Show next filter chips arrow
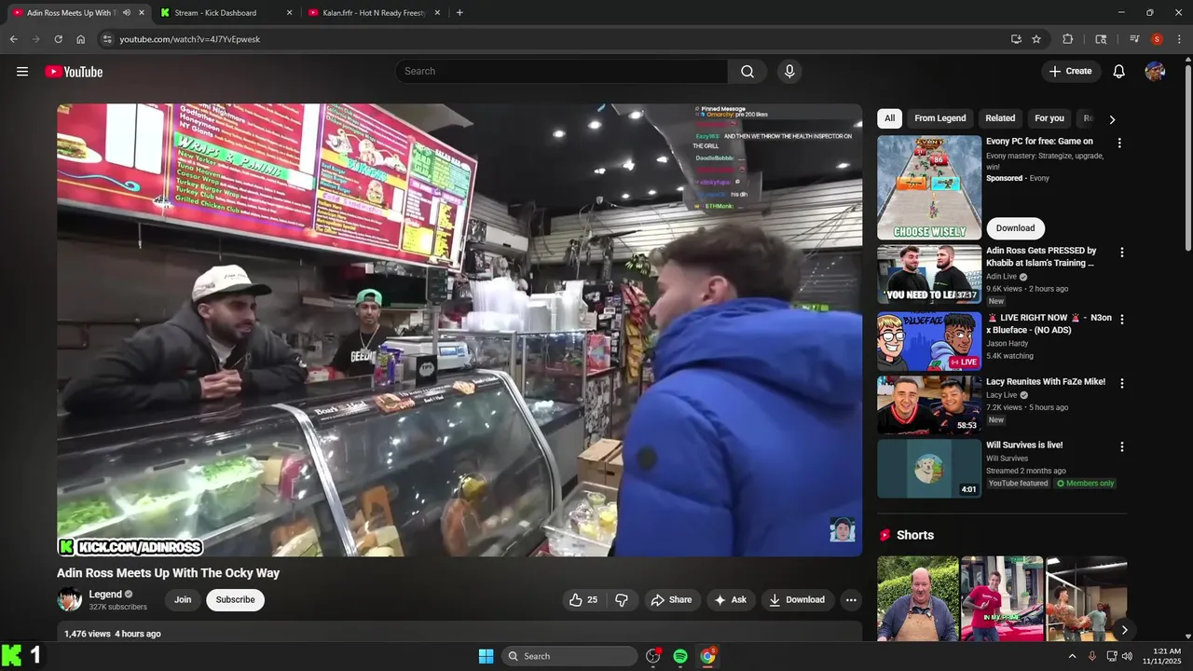1193x671 pixels. tap(1112, 119)
